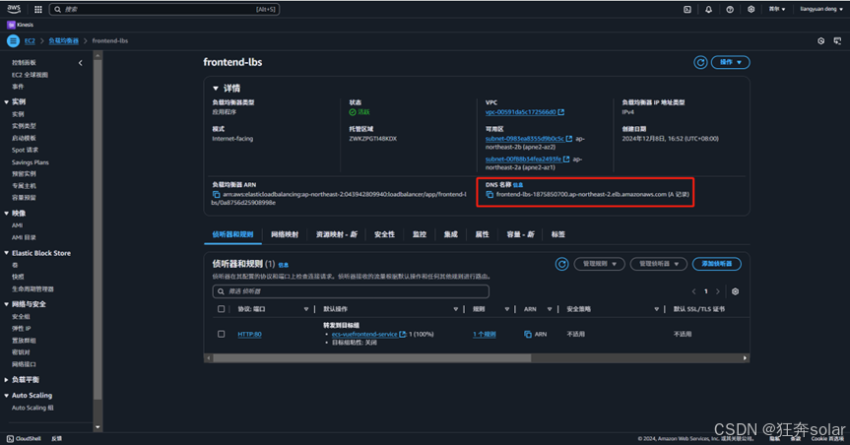
Task: Refresh the frontend-lbs page
Action: (x=700, y=62)
